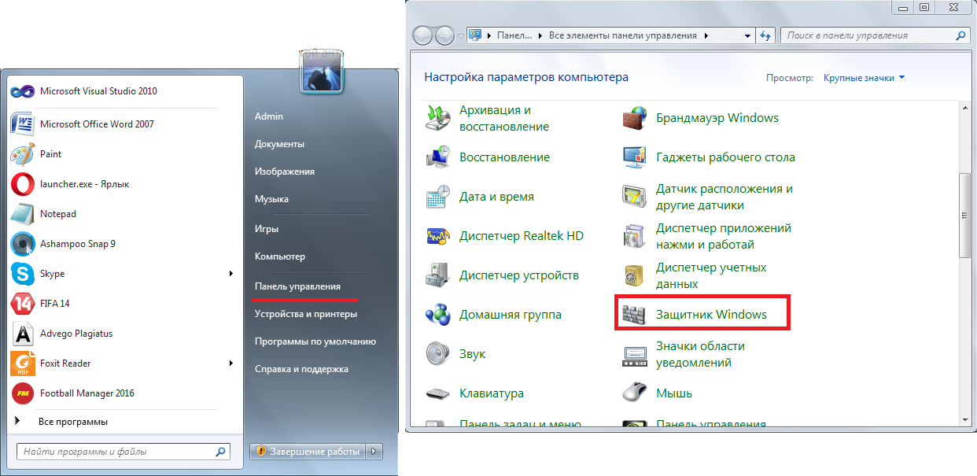The image size is (977, 476).
Task: Select Панель управления in Start menu
Action: (297, 286)
